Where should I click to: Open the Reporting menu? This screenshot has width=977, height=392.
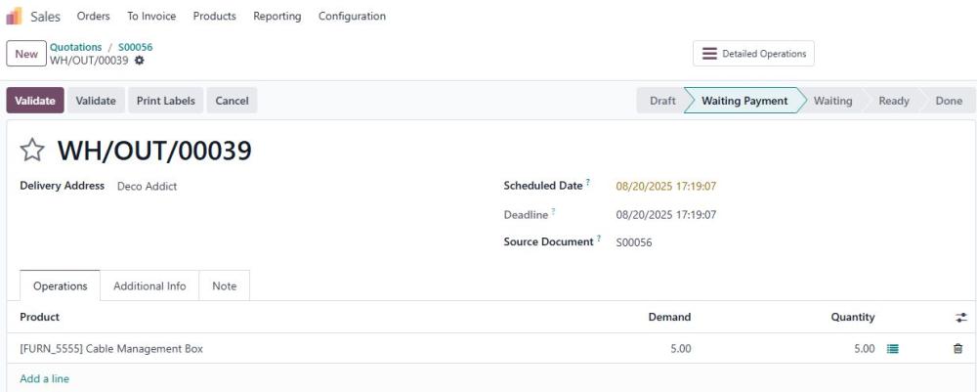277,17
